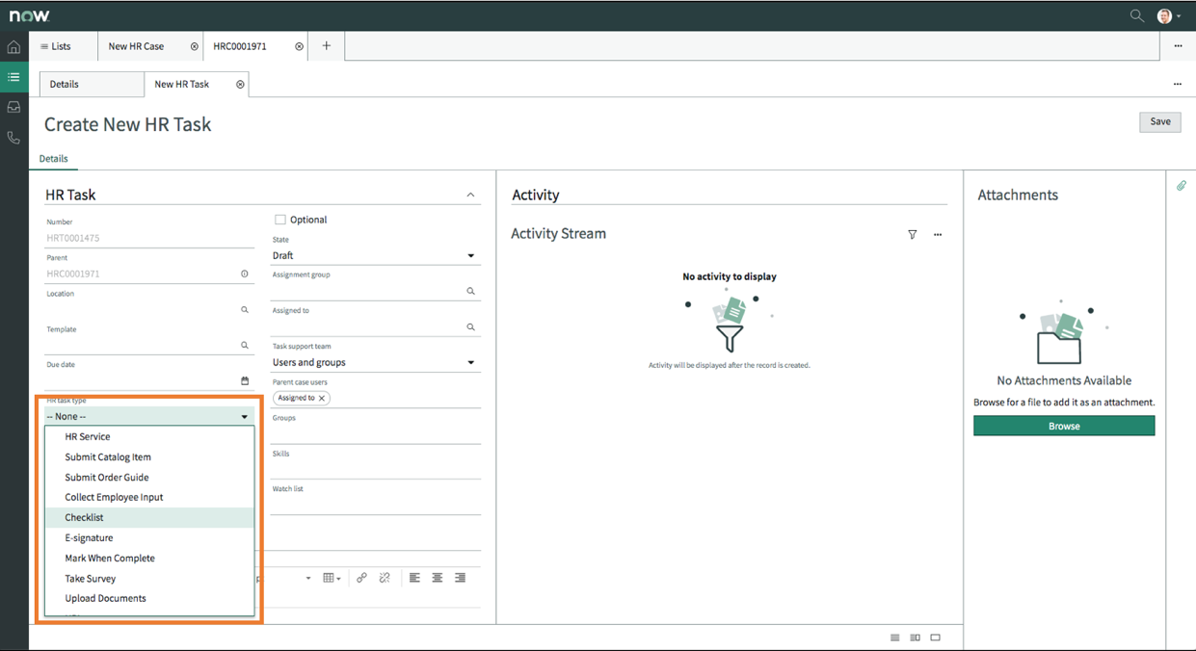Open the Task support team dropdown

(x=376, y=362)
